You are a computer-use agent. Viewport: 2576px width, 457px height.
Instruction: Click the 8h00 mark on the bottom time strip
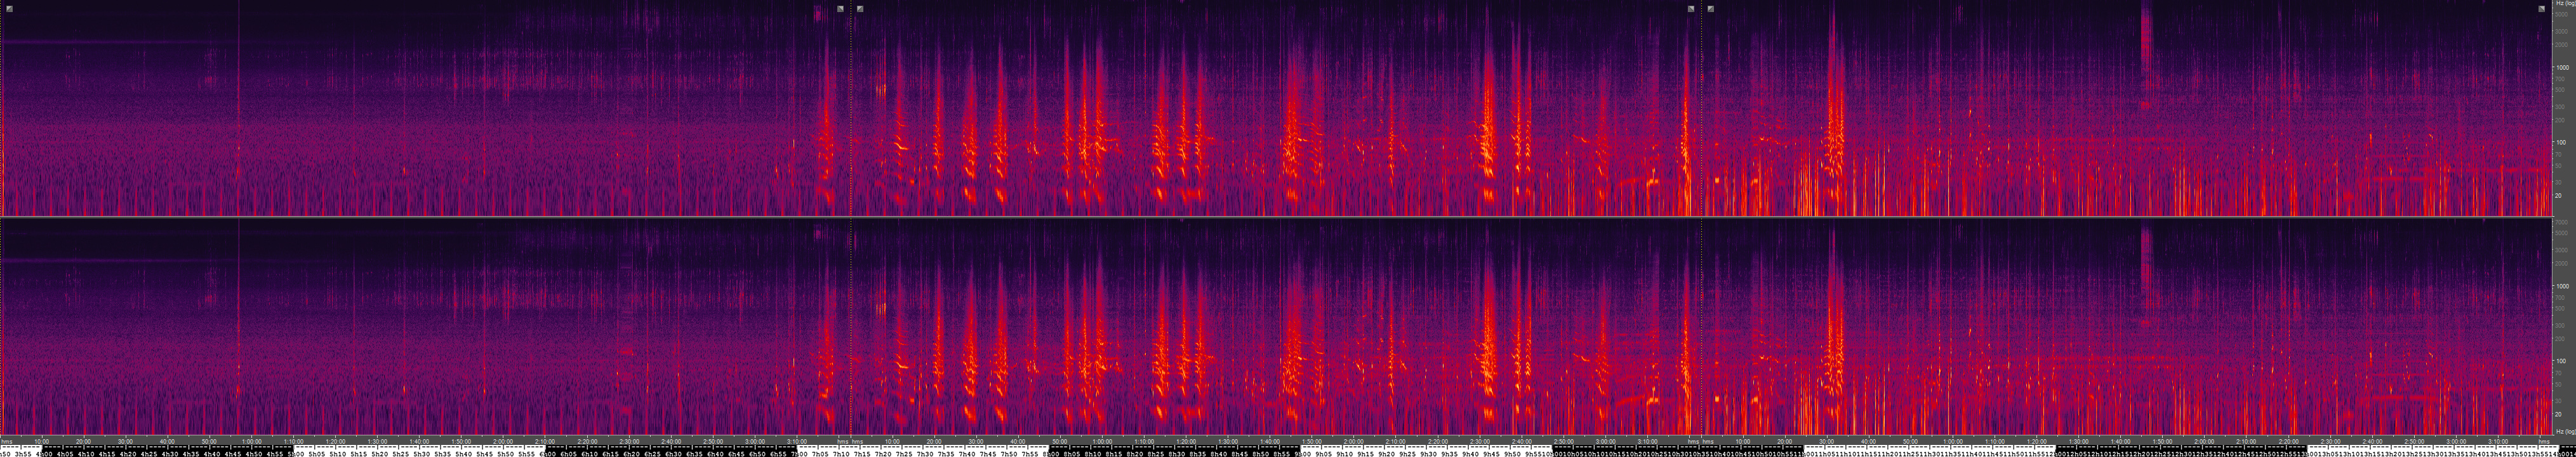pyautogui.click(x=1050, y=452)
